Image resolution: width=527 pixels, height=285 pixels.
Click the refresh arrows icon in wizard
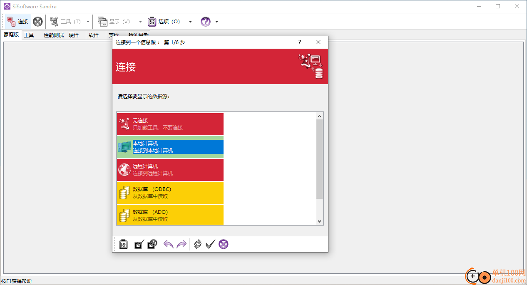tap(197, 244)
